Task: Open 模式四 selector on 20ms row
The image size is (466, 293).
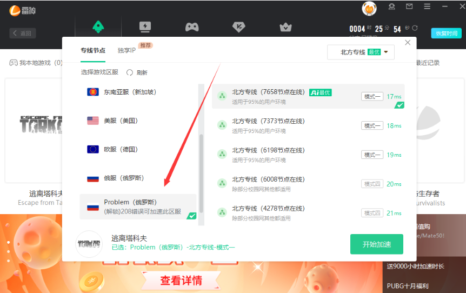Action: pos(372,184)
